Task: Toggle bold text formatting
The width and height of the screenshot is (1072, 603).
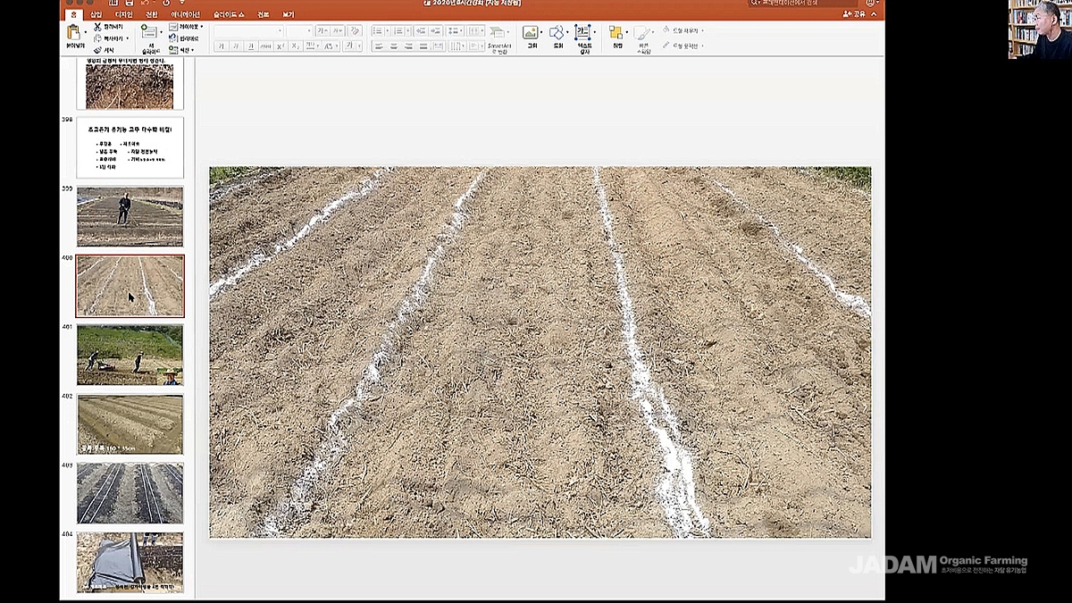Action: tap(221, 46)
